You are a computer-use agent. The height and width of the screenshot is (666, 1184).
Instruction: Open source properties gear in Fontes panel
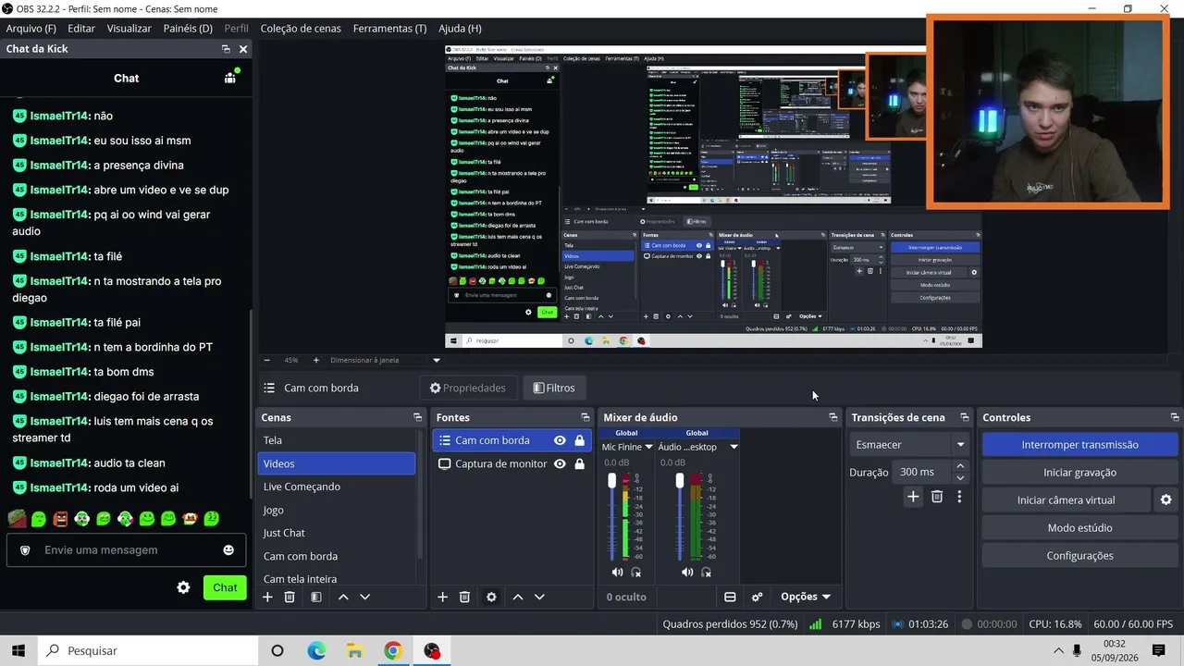click(491, 597)
